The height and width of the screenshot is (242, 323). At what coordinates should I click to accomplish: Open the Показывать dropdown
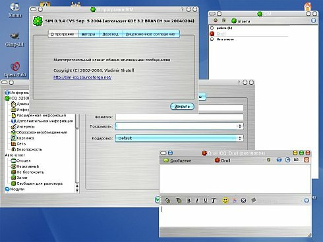(x=179, y=126)
